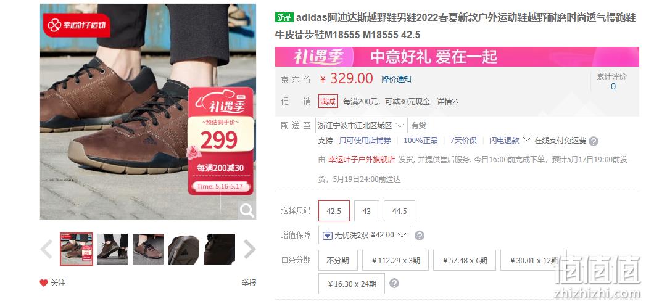The image size is (646, 304).
Task: Expand service options arrow after 闪电退款
Action: 526,139
